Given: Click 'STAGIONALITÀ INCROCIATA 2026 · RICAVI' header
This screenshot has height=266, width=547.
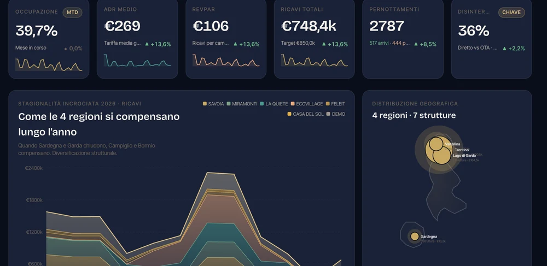Looking at the screenshot, I should 79,104.
